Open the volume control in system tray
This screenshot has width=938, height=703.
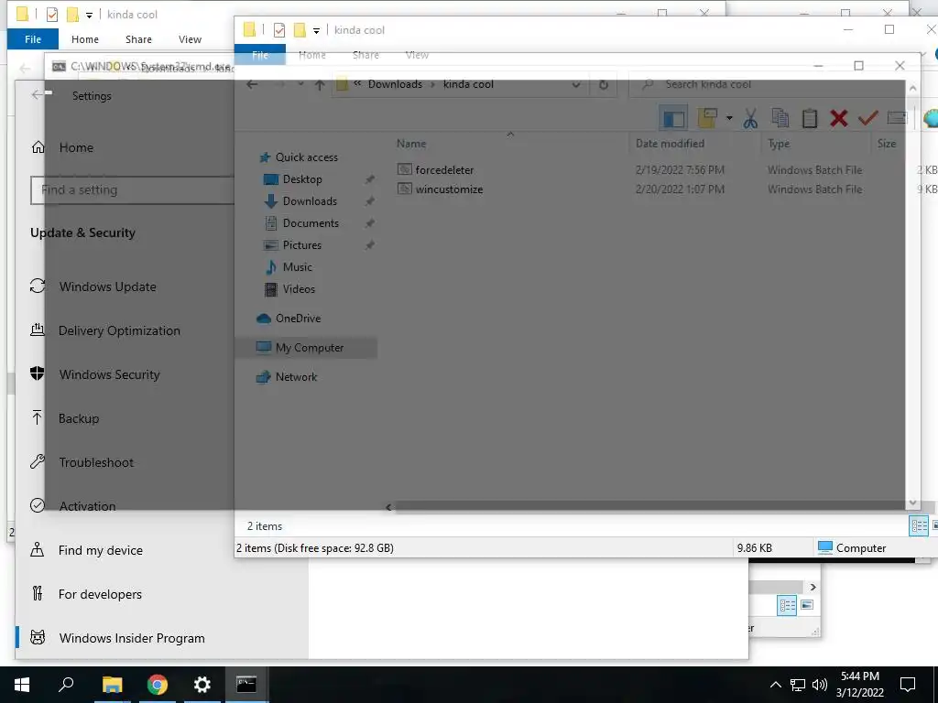tap(820, 685)
